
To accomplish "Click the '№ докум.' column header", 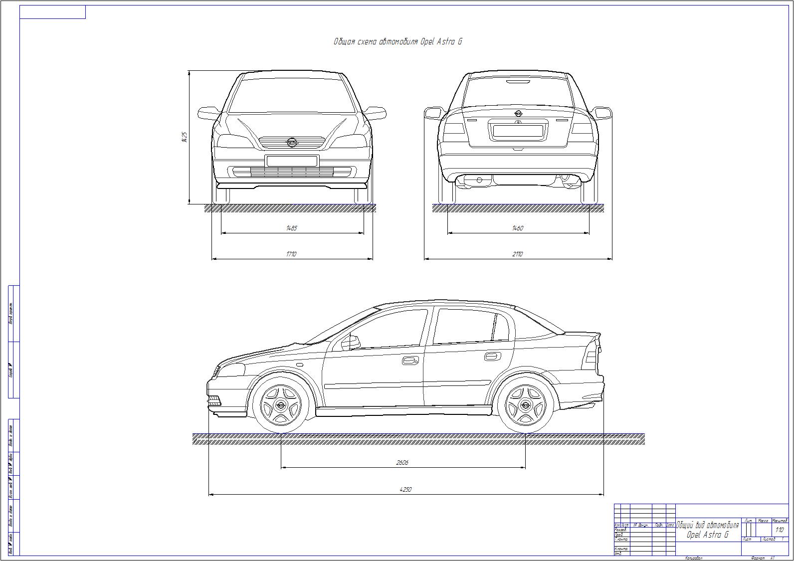I will 641,525.
